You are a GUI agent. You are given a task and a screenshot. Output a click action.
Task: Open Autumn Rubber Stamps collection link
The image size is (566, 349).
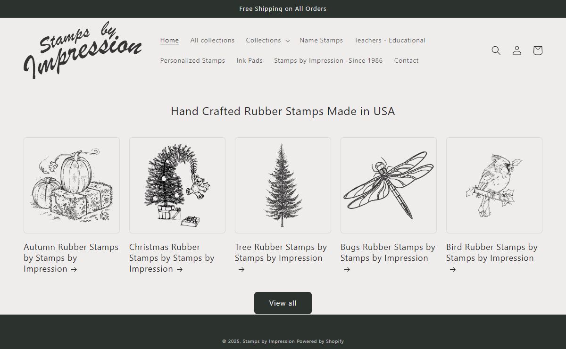point(71,258)
